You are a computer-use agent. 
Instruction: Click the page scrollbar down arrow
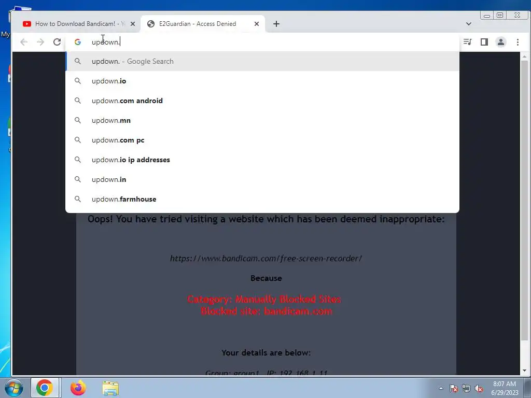coord(525,371)
